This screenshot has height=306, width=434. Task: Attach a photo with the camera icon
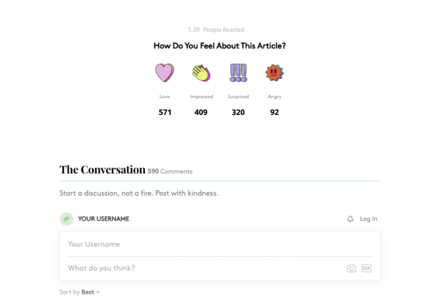point(351,268)
